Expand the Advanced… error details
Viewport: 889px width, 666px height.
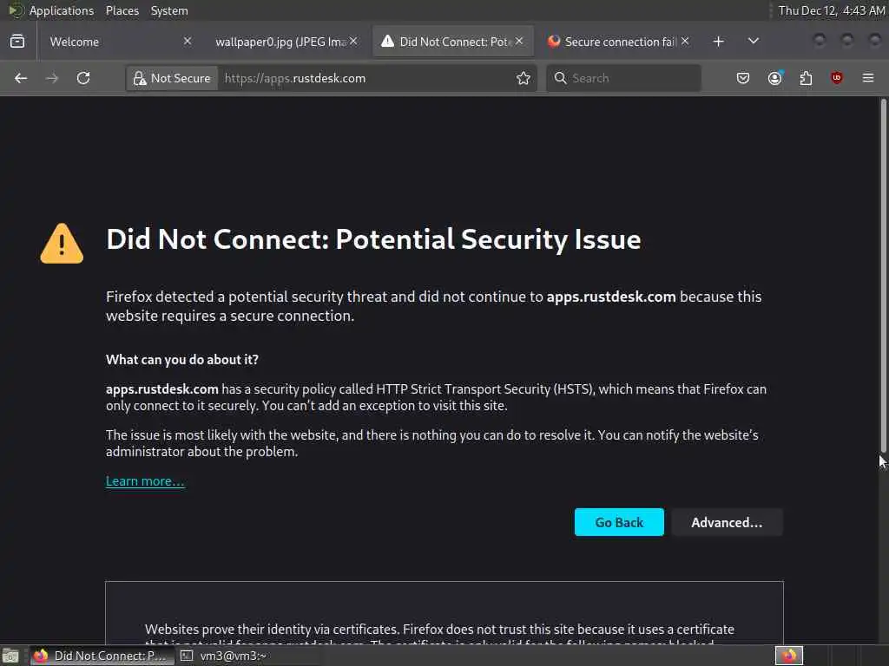click(x=727, y=522)
